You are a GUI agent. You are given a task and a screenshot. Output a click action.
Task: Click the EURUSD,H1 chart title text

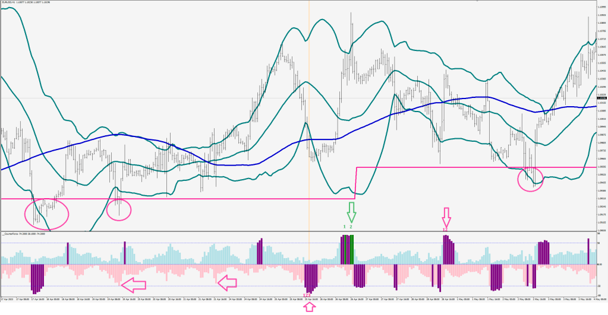coord(13,2)
